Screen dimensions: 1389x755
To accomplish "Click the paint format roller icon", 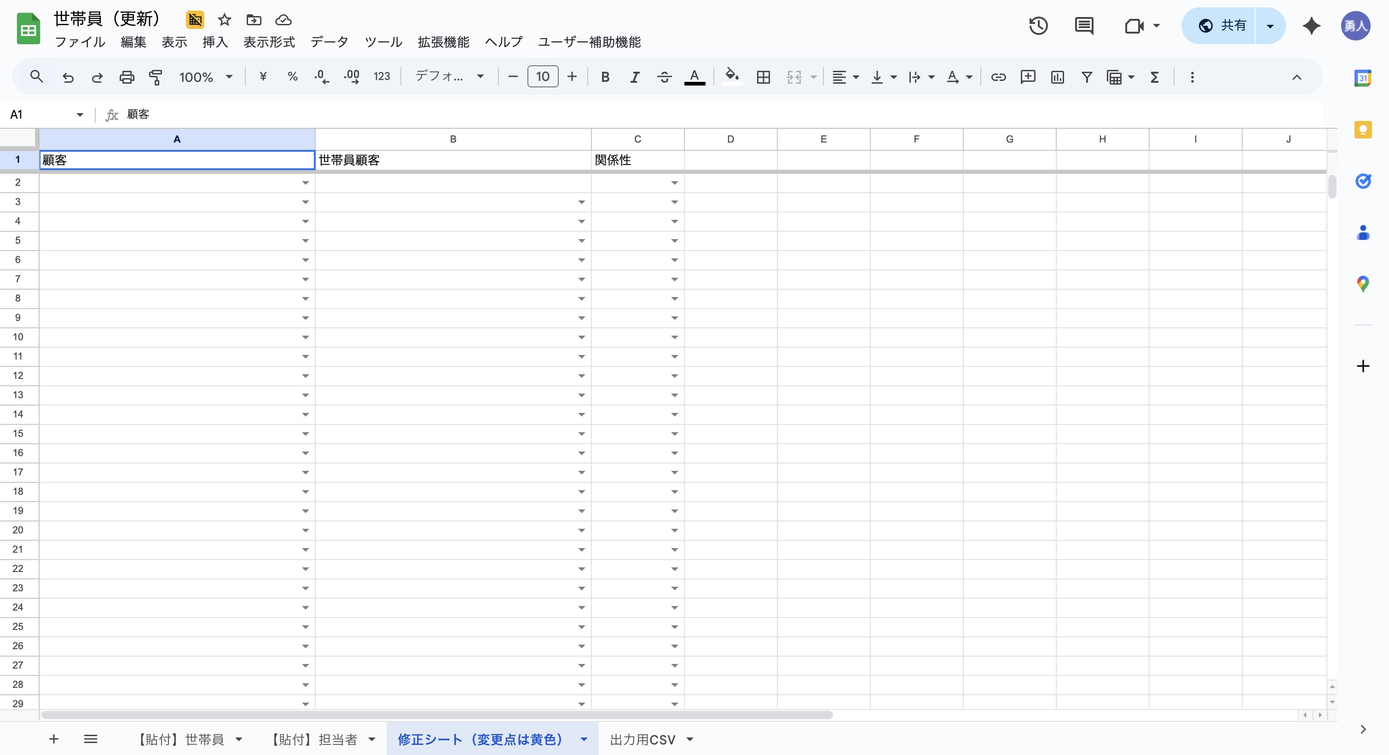I will click(156, 77).
